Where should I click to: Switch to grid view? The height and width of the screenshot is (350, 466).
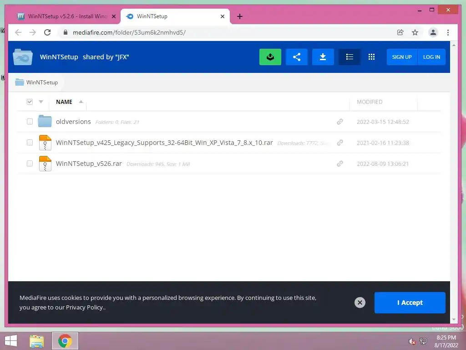point(371,57)
